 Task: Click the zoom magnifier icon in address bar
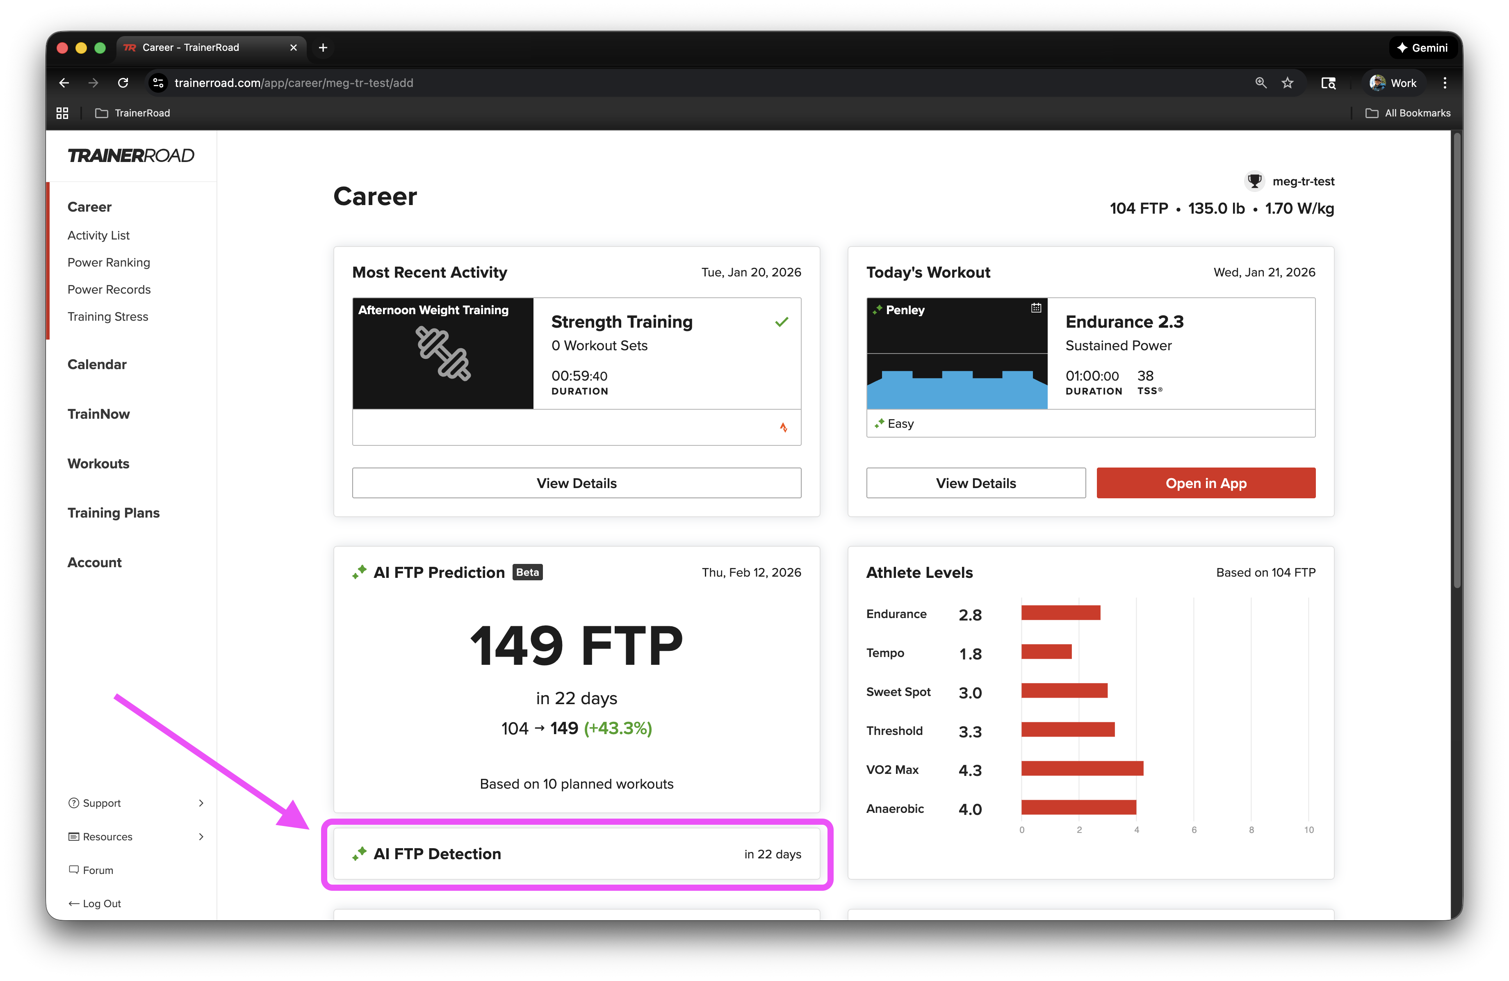click(1261, 83)
